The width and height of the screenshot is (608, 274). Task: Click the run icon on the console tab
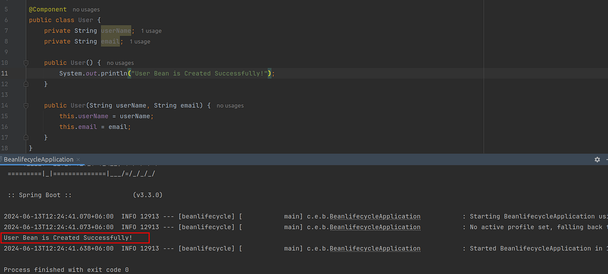pyautogui.click(x=1, y=159)
